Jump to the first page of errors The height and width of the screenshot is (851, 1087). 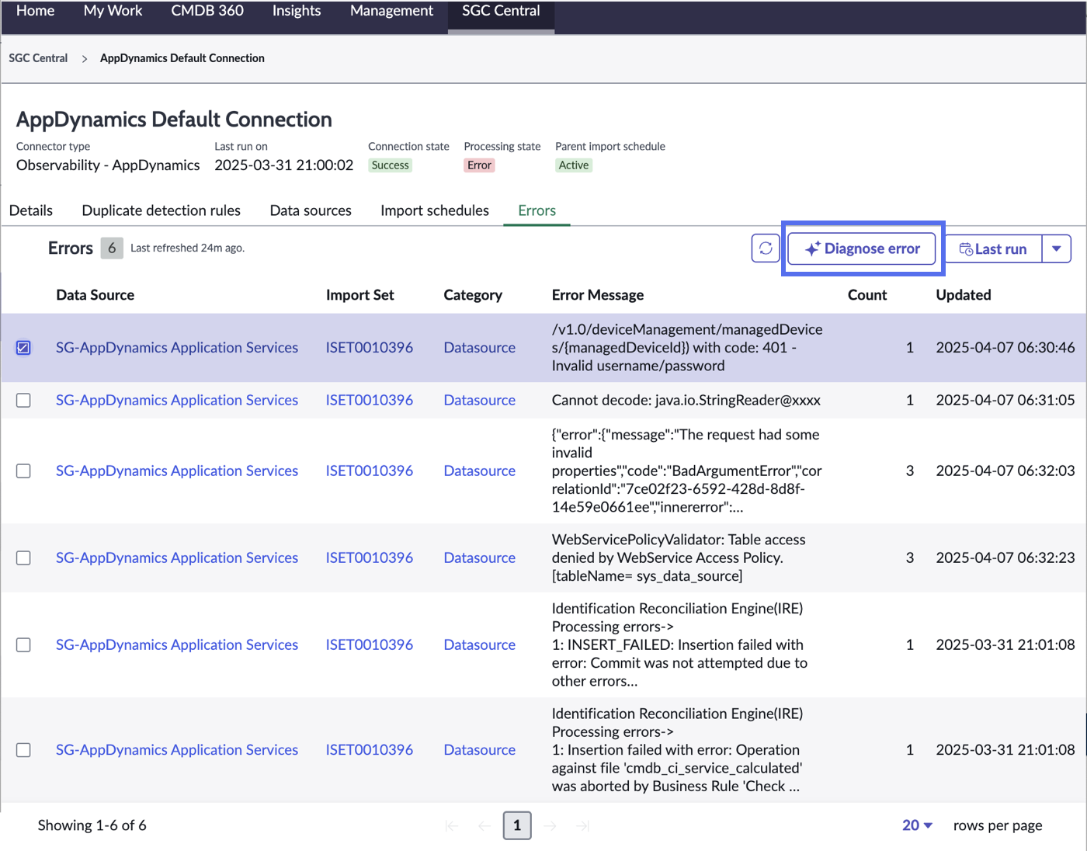452,825
